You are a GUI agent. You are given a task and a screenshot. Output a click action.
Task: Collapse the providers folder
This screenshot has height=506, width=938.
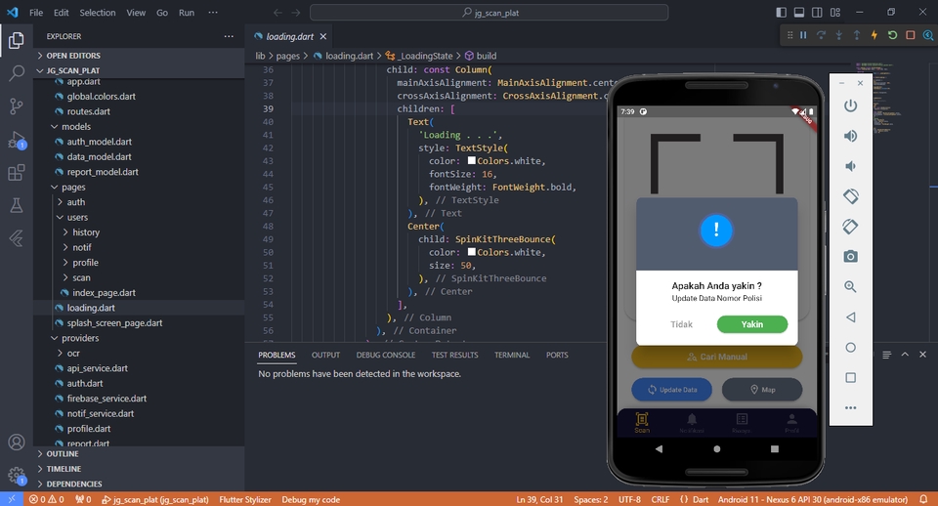click(139, 338)
